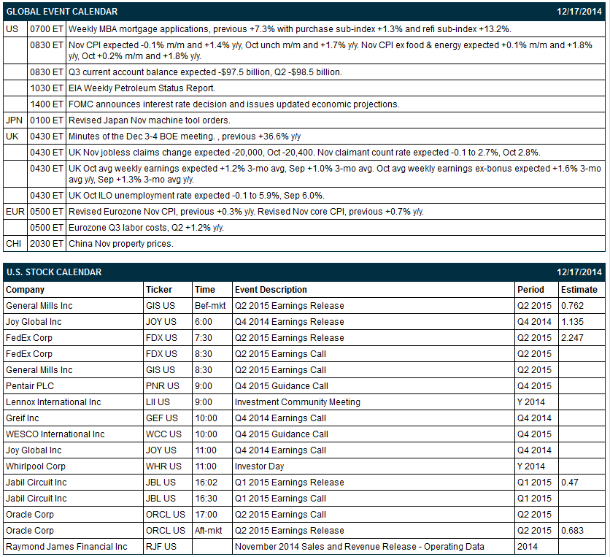Click the WCC US ticker
Screen dimensions: 610x557
click(x=163, y=434)
